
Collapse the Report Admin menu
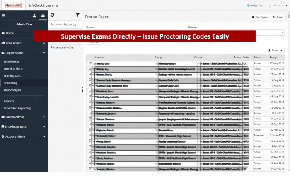pos(24,53)
